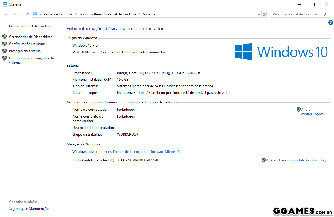Expand the address bar history dropdown
The height and width of the screenshot is (217, 334).
[x=259, y=14]
